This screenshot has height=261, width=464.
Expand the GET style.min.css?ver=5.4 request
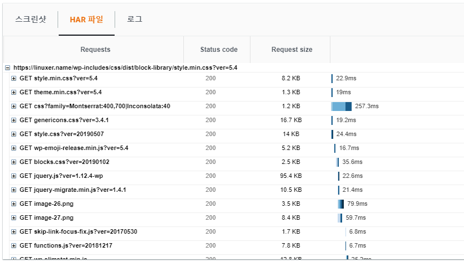click(14, 79)
